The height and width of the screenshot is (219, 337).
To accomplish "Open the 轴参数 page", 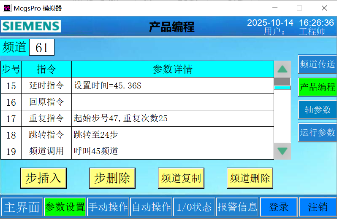I will coord(317,110).
